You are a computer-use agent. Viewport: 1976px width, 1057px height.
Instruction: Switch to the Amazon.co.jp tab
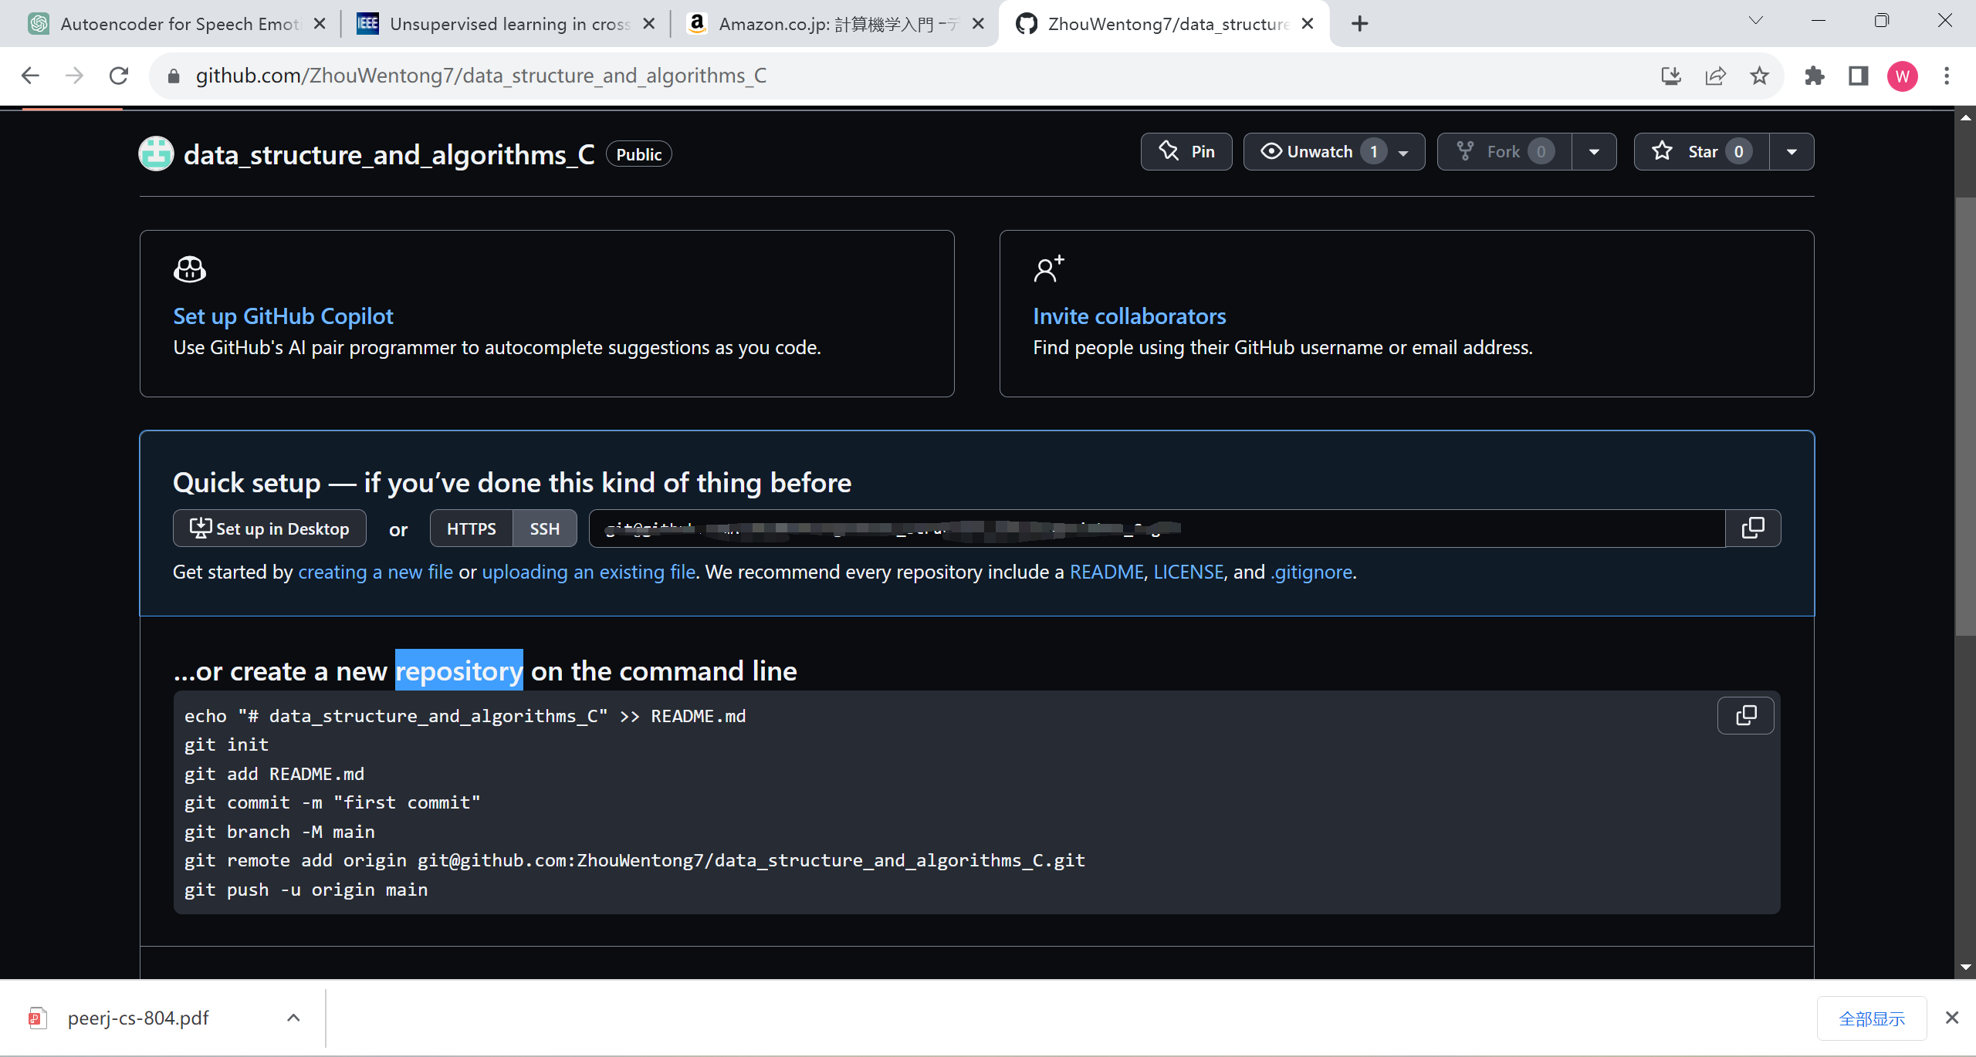(834, 24)
